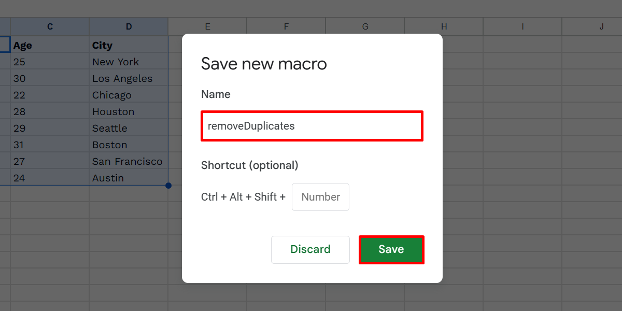Select the cell containing New York
Screen dimensions: 622x311
coord(128,62)
